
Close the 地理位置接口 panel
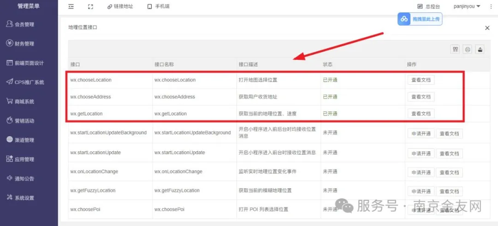click(487, 28)
